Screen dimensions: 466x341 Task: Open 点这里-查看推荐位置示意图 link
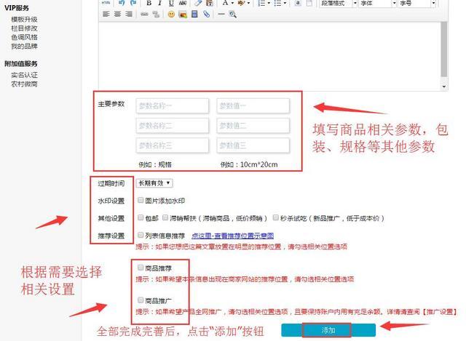232,236
